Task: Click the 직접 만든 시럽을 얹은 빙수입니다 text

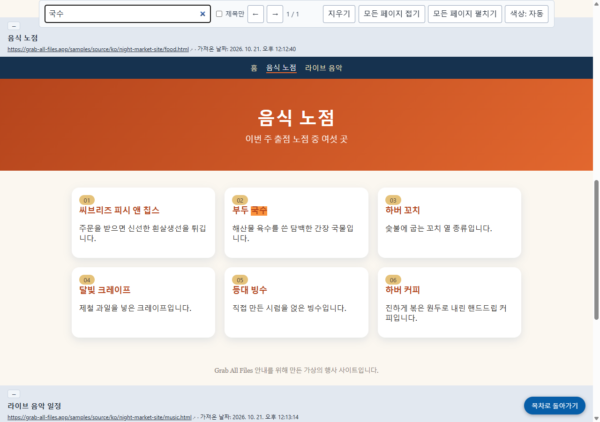Action: (289, 308)
